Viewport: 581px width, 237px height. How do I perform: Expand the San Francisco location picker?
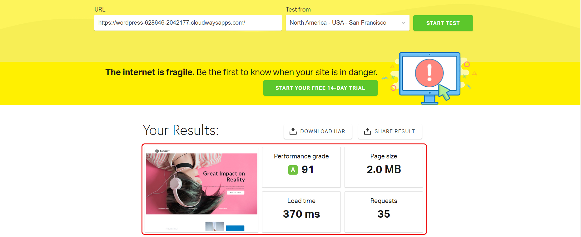click(x=347, y=23)
